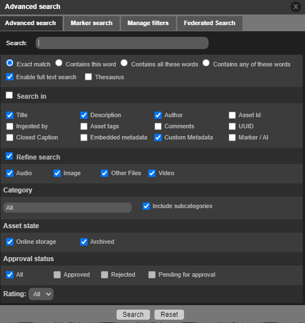Expand the Rating dropdown
305x323 pixels.
pyautogui.click(x=41, y=294)
